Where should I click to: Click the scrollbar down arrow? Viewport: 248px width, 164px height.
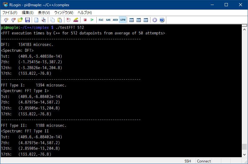click(244, 155)
